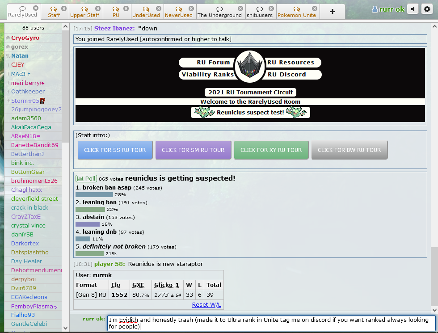This screenshot has height=333, width=438.
Task: Select user BanetteBandit69 in list
Action: (x=33, y=145)
